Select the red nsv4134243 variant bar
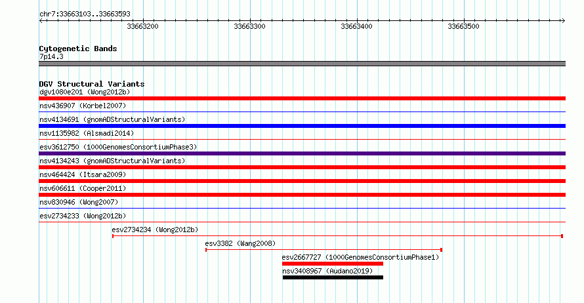This screenshot has height=303, width=584. pos(302,167)
